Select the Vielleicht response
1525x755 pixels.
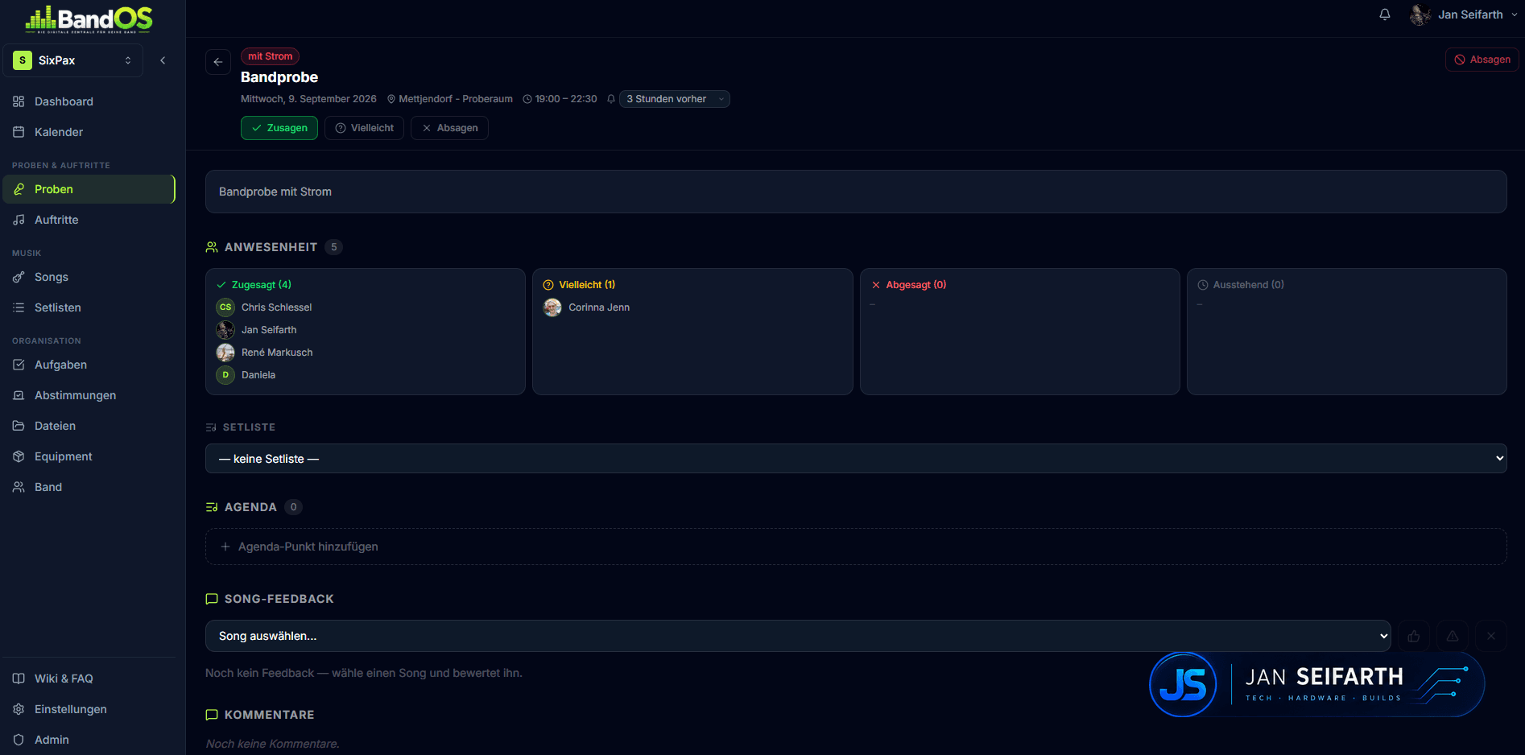point(364,128)
